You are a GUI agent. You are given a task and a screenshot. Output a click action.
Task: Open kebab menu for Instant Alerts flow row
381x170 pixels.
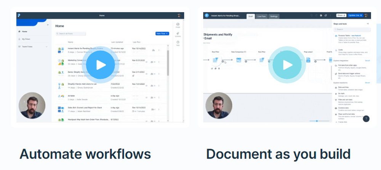(159, 50)
